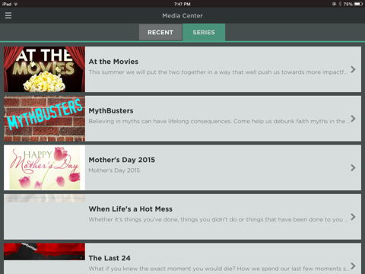Open the Happy Mother's Day thumbnail

click(x=44, y=167)
